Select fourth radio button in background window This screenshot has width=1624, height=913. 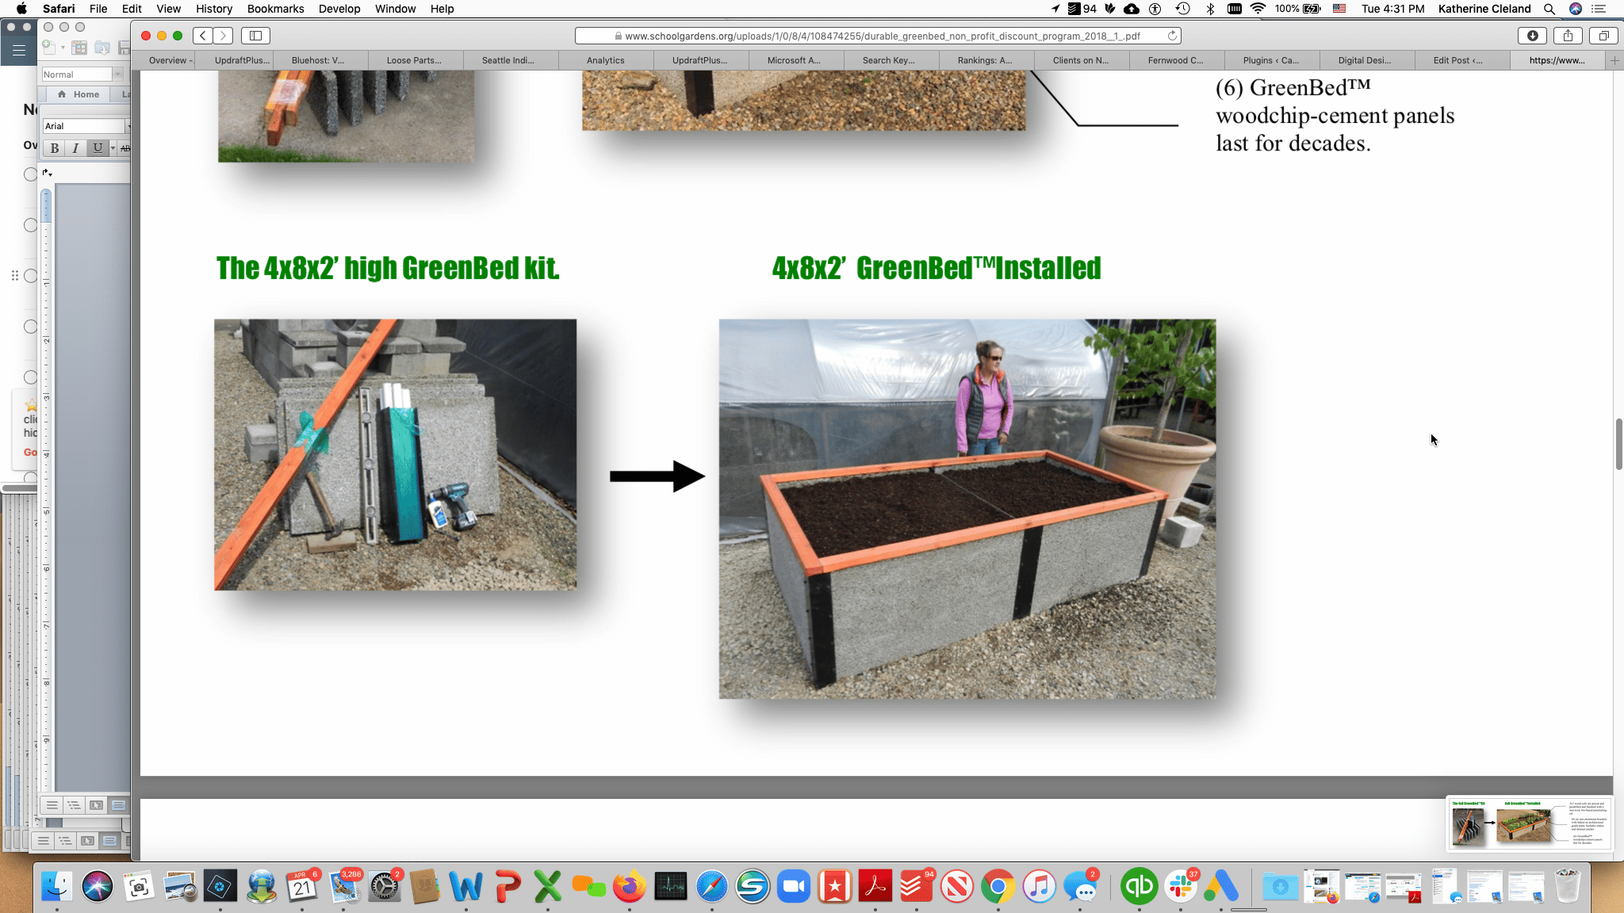pyautogui.click(x=31, y=327)
